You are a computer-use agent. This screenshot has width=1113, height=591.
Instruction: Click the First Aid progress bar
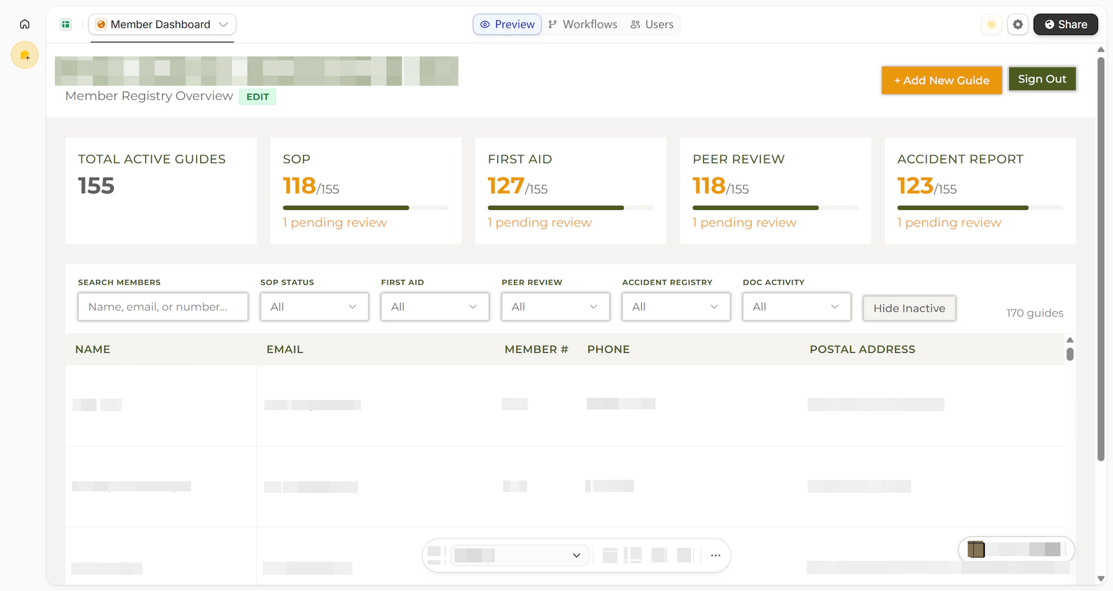tap(570, 207)
